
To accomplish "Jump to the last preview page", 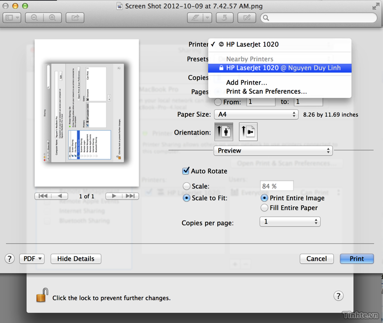I will click(x=130, y=196).
